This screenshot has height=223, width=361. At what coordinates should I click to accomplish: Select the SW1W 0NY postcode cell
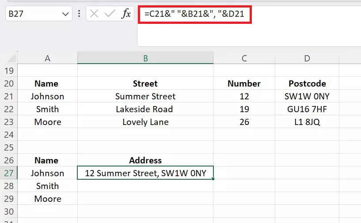(x=307, y=96)
